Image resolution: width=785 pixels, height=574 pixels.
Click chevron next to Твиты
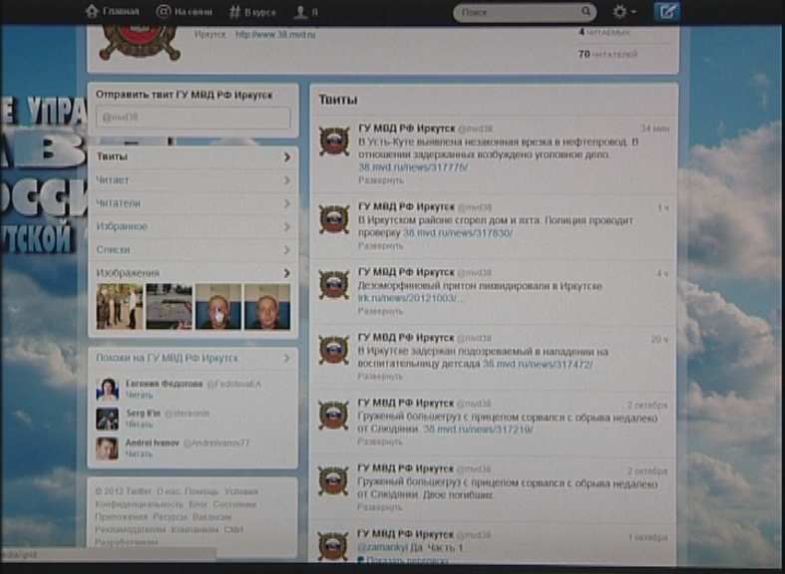pyautogui.click(x=287, y=157)
